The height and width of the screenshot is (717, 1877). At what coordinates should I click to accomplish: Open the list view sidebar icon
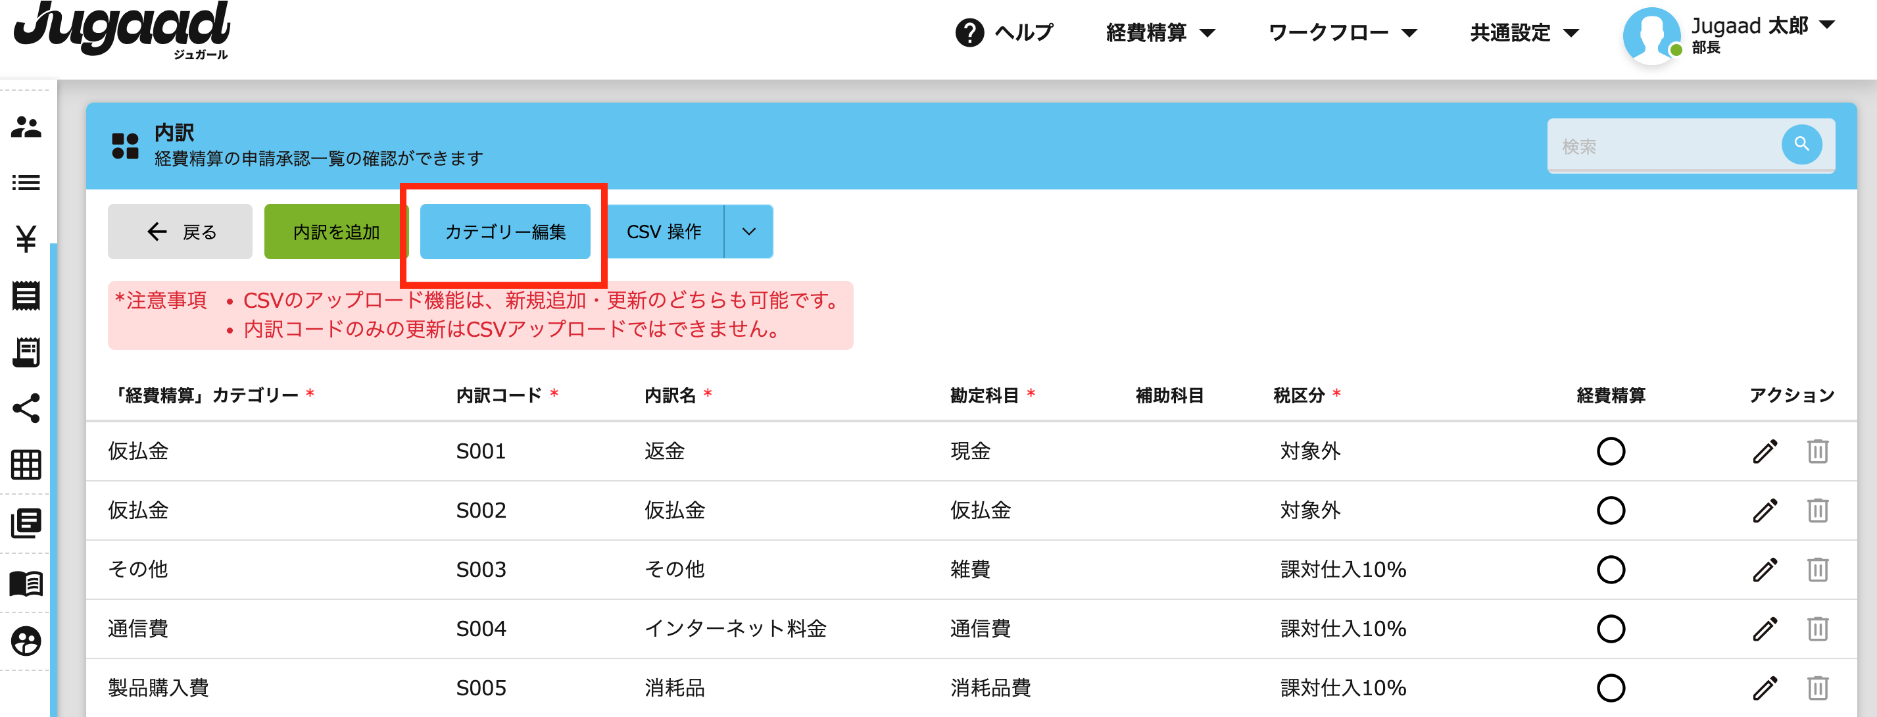26,183
